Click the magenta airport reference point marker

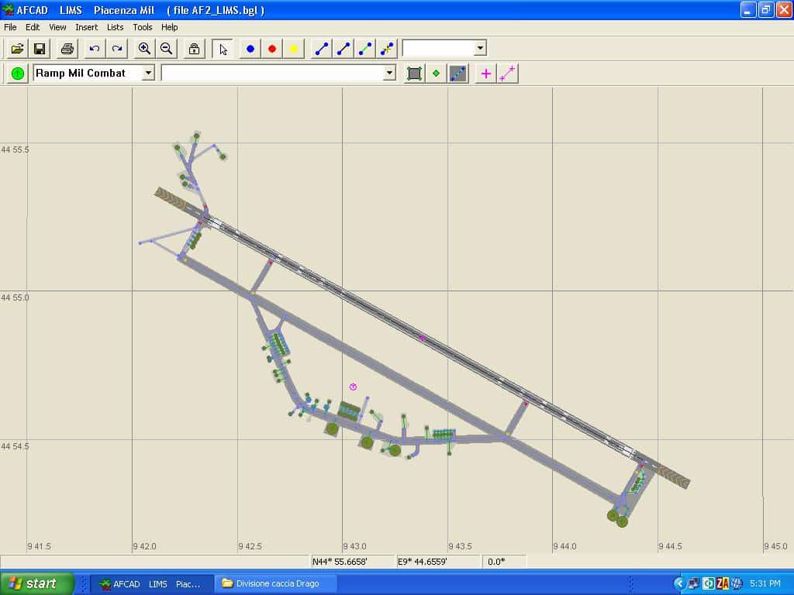tap(353, 387)
